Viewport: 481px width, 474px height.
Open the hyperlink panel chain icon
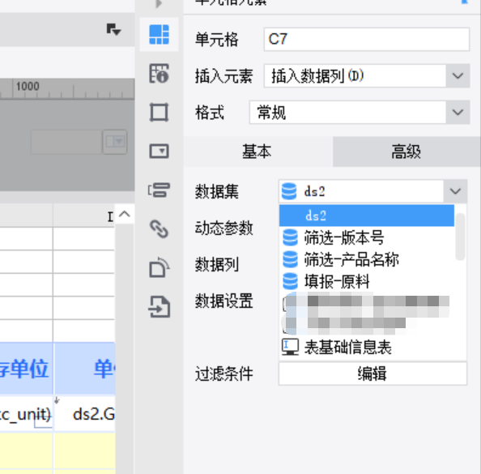159,228
